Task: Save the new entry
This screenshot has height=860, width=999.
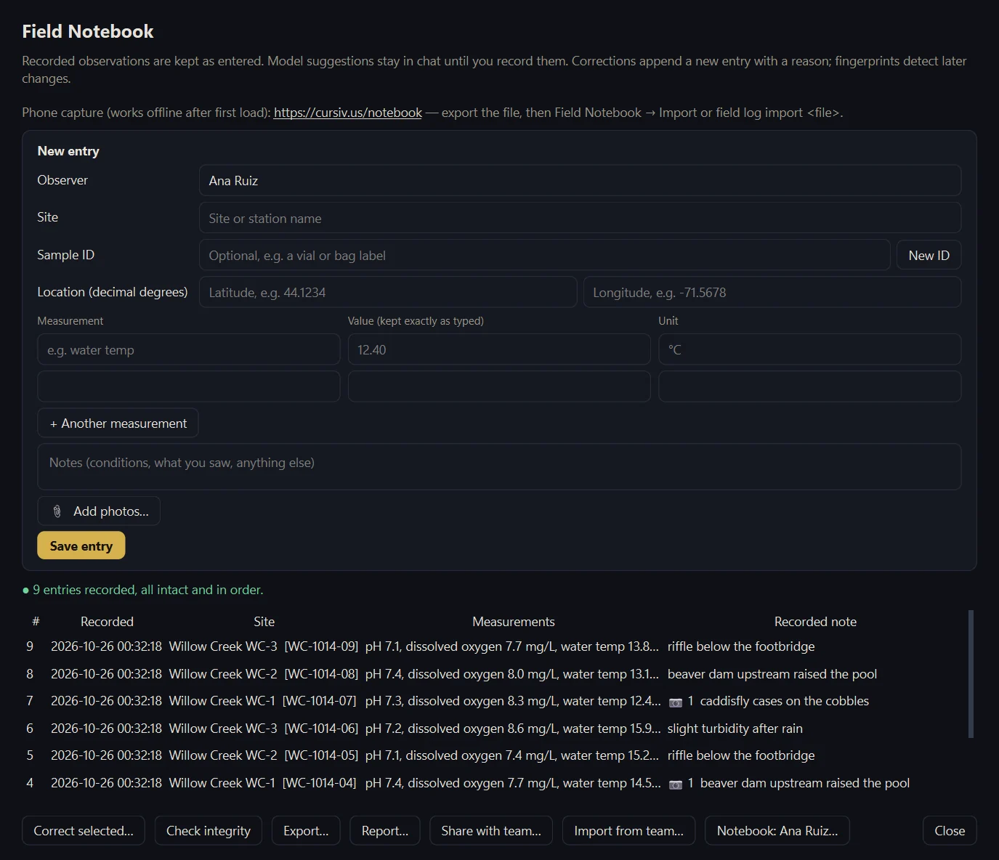Action: tap(81, 545)
